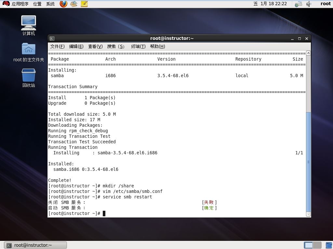Open the 文件(F) menu in terminal
Viewport: 333px width, 249px height.
[57, 46]
